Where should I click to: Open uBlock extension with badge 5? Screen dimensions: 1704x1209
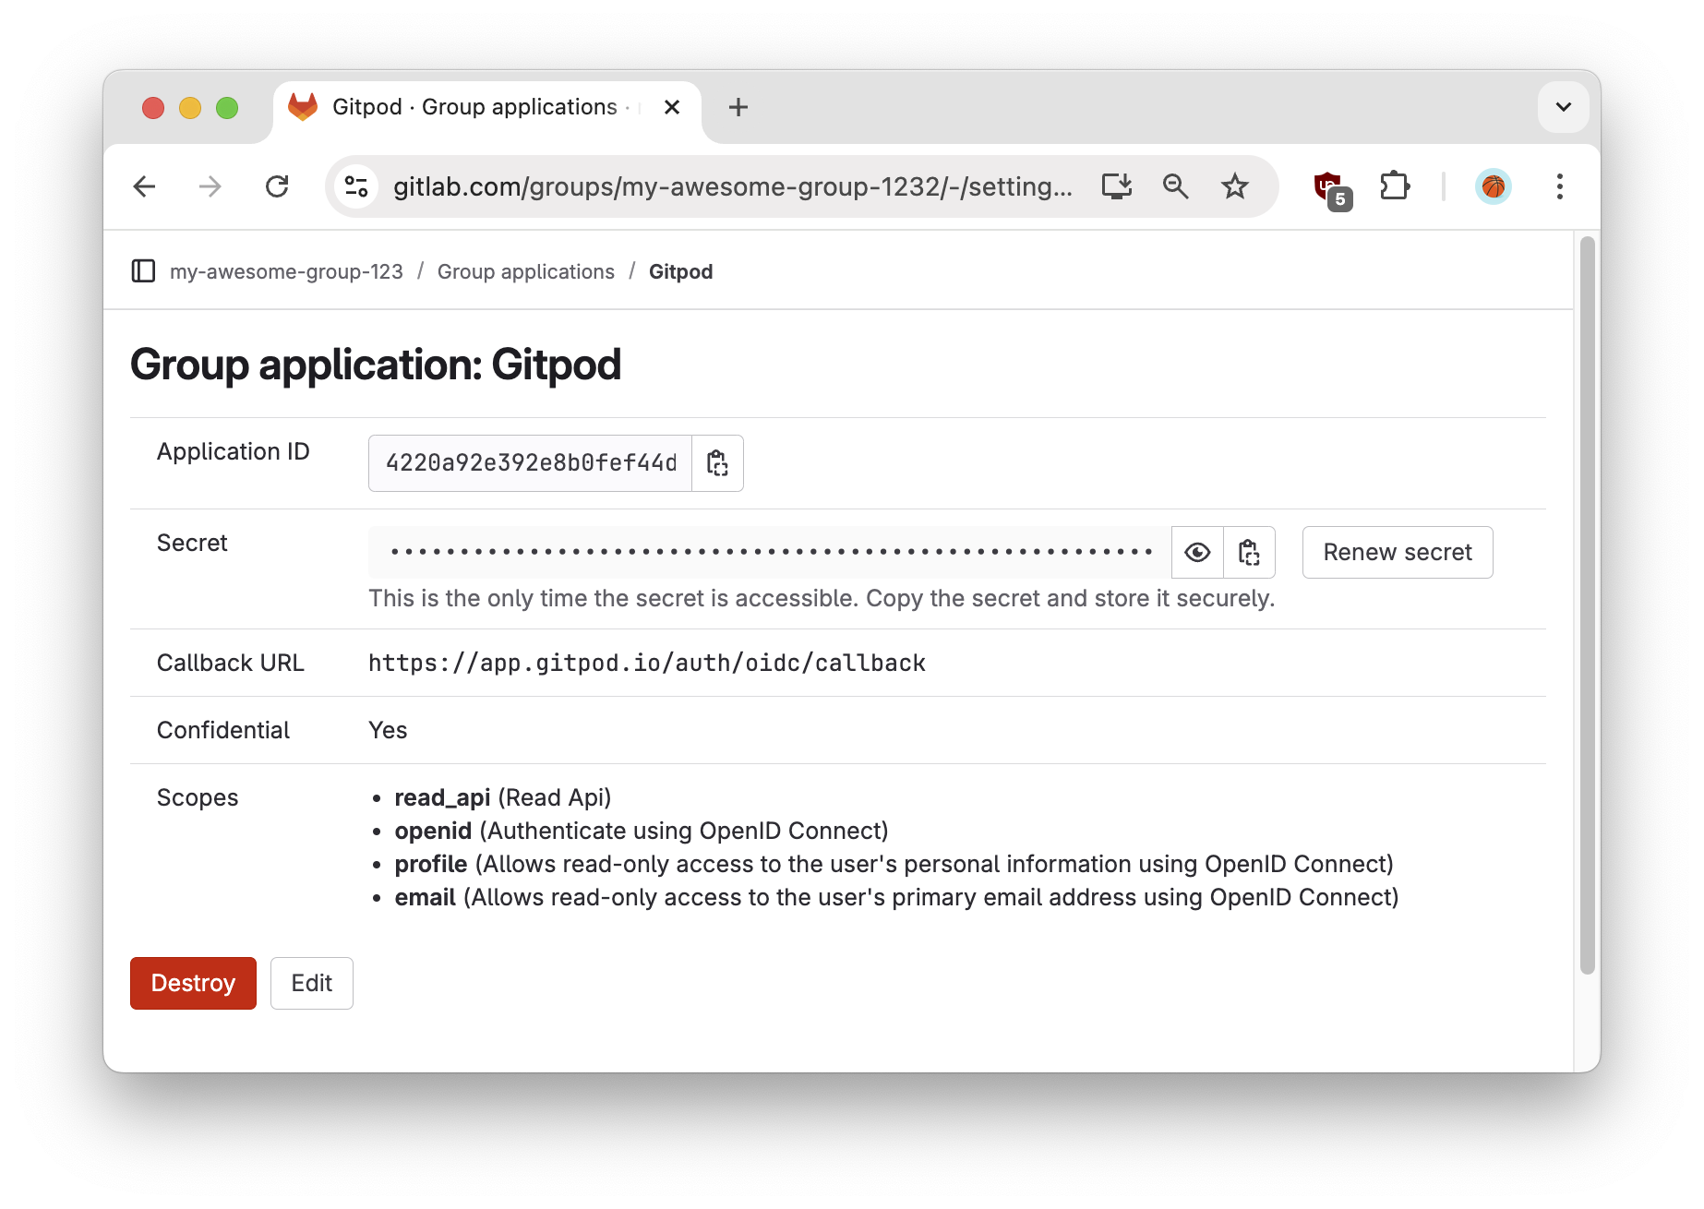click(x=1332, y=189)
